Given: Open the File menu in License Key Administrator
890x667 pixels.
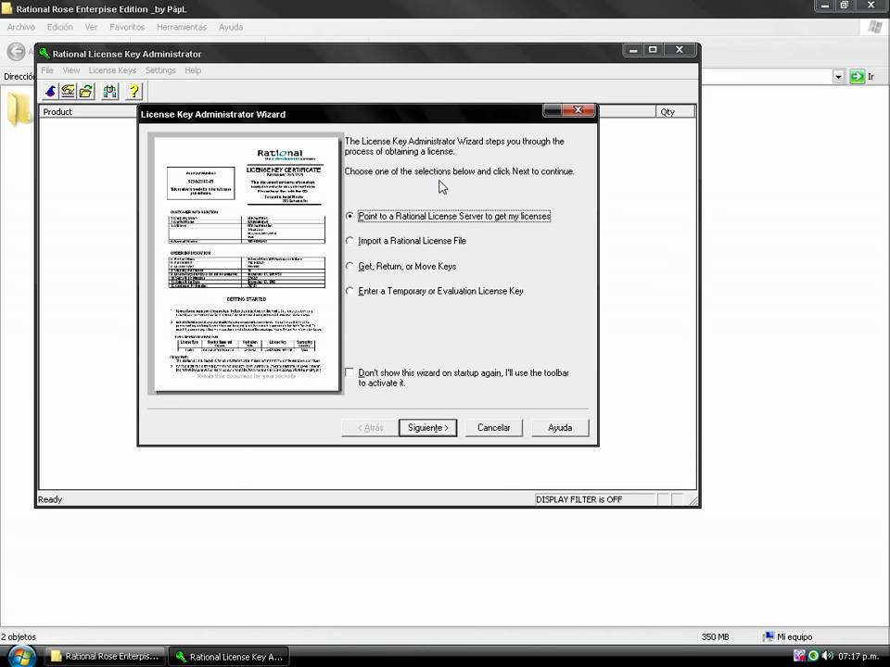Looking at the screenshot, I should click(47, 70).
